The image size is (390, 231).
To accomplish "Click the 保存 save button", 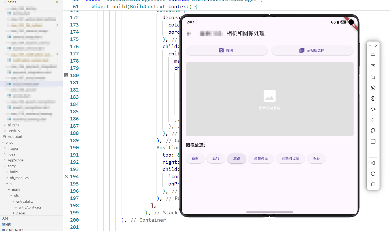I will pyautogui.click(x=316, y=158).
